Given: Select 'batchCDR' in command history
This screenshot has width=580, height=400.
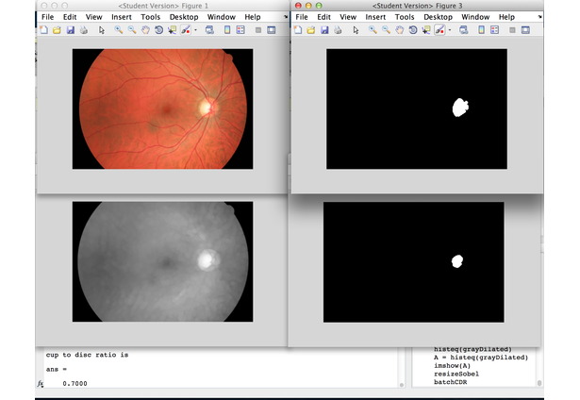Looking at the screenshot, I should coord(450,382).
